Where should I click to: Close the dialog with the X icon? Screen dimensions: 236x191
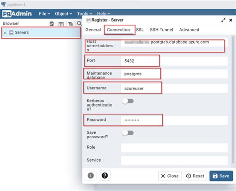click(231, 20)
